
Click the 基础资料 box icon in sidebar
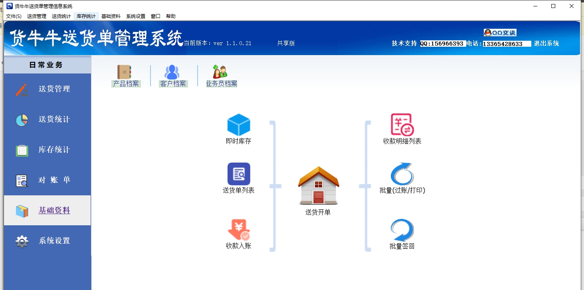22,211
